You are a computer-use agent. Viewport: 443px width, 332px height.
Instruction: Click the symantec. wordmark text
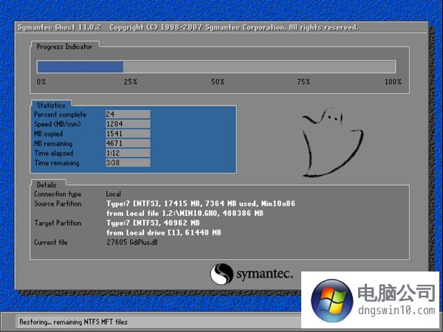coord(264,274)
